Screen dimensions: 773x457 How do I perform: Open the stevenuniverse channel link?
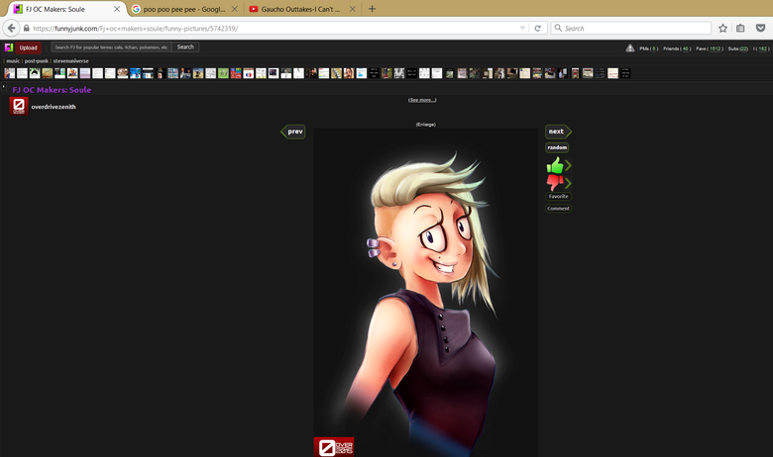(70, 60)
